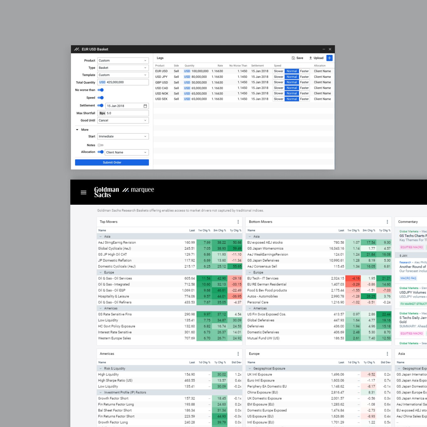Collapse the Asia group in Top Movers

(x=100, y=237)
